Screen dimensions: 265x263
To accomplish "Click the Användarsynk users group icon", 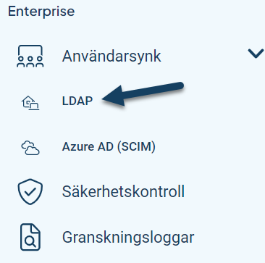I will tap(30, 56).
